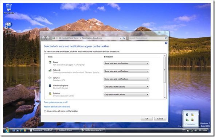
Task: Click the icon list scrollbar thumb
Action: [x=165, y=70]
